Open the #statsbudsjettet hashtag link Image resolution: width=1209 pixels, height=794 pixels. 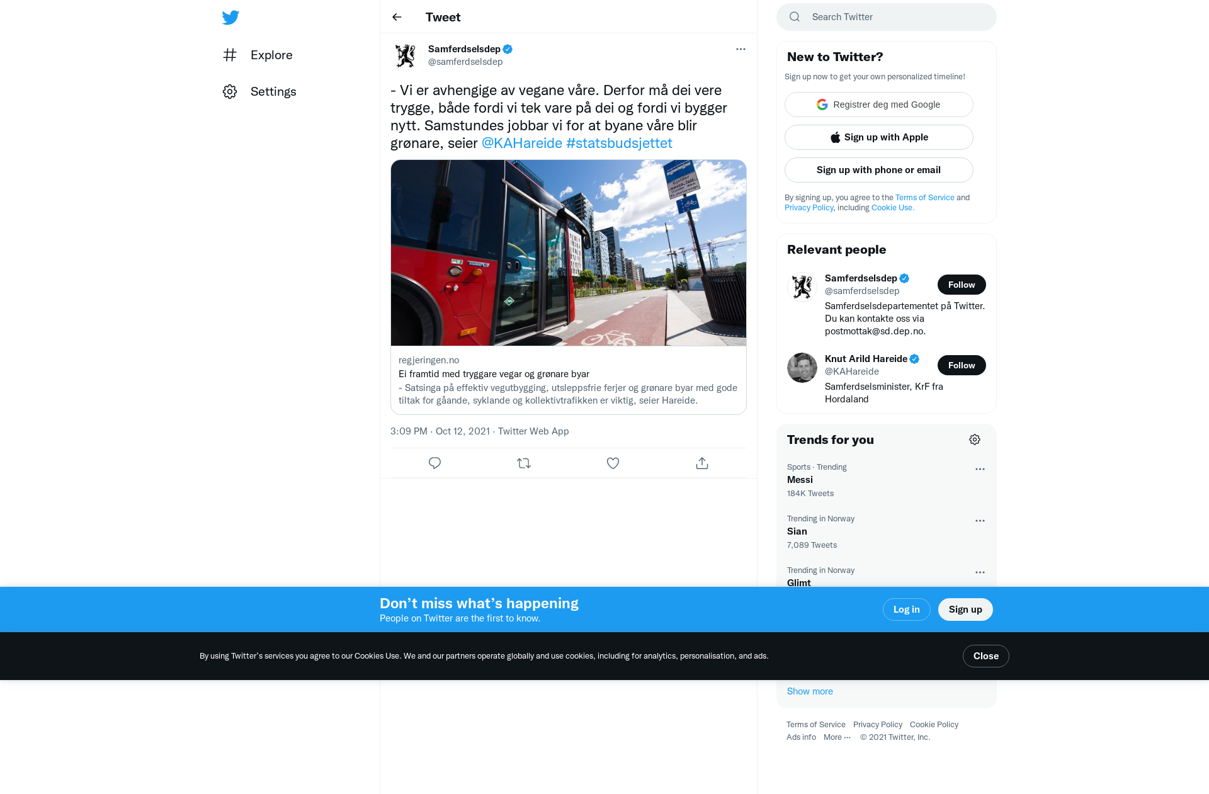tap(619, 144)
